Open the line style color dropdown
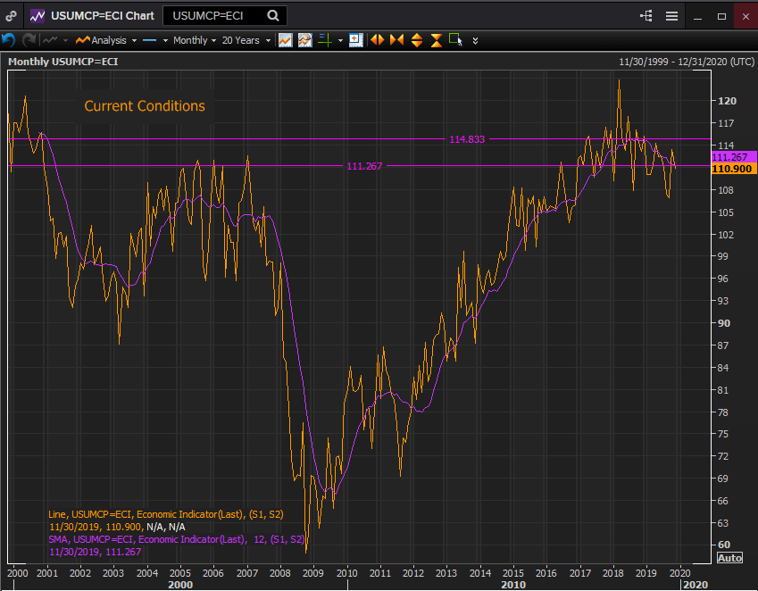 click(155, 40)
